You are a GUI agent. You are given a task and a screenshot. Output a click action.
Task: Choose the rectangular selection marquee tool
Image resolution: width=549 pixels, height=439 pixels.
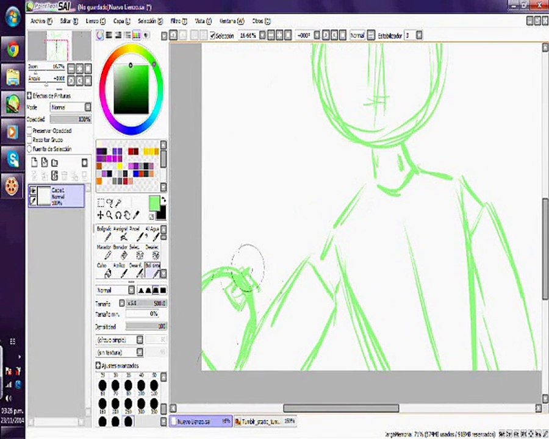click(x=101, y=203)
